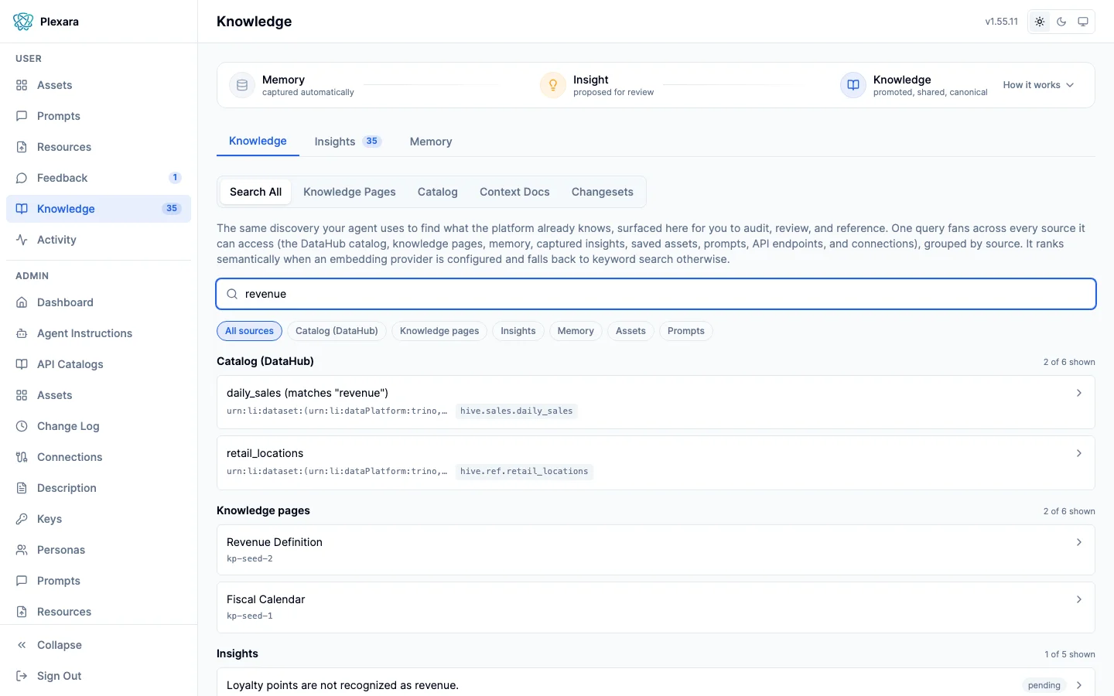Click Insights tab badge 35
Screen dimensions: 1114x696
pos(372,142)
